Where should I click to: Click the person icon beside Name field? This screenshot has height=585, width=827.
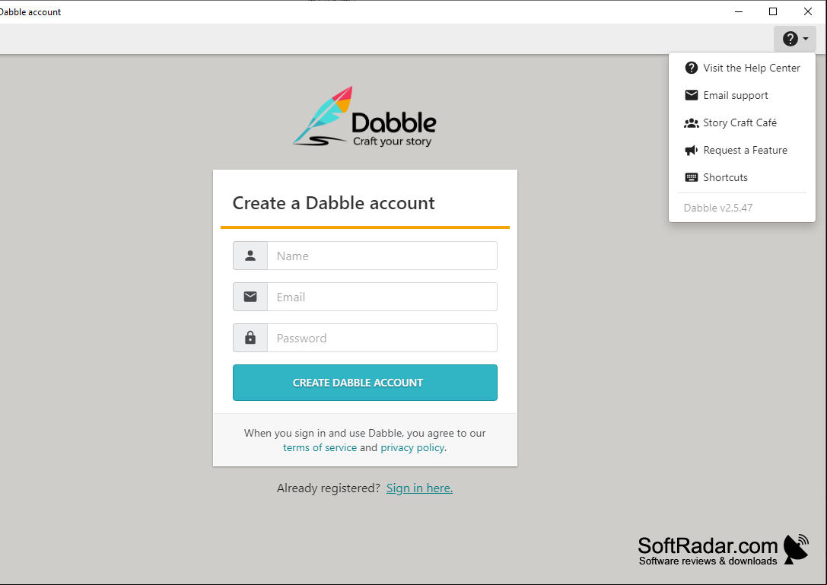[x=250, y=256]
